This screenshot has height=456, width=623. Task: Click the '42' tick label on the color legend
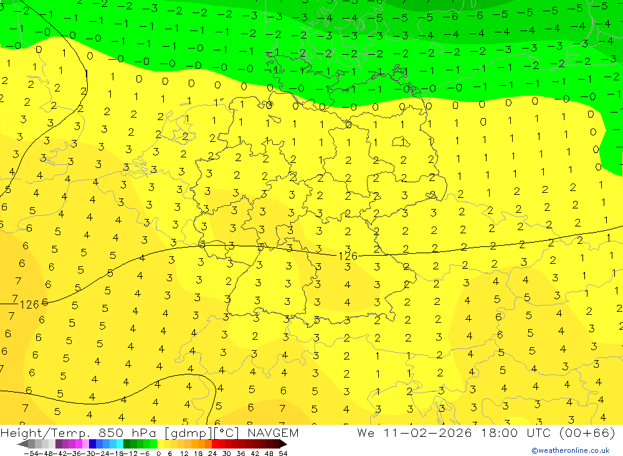click(x=255, y=454)
